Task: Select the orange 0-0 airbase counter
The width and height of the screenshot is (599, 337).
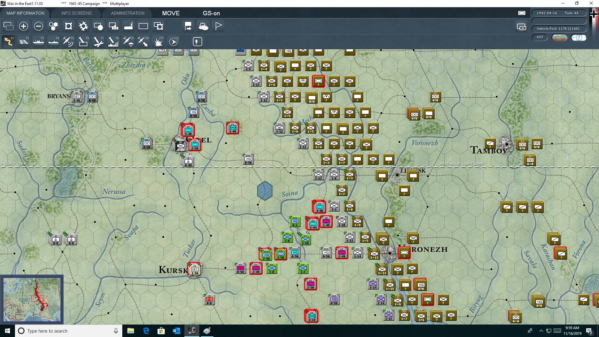Action: point(209,300)
